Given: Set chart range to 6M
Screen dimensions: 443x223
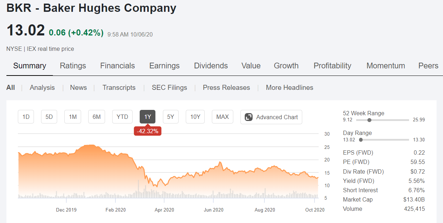Looking at the screenshot, I should click(96, 117).
